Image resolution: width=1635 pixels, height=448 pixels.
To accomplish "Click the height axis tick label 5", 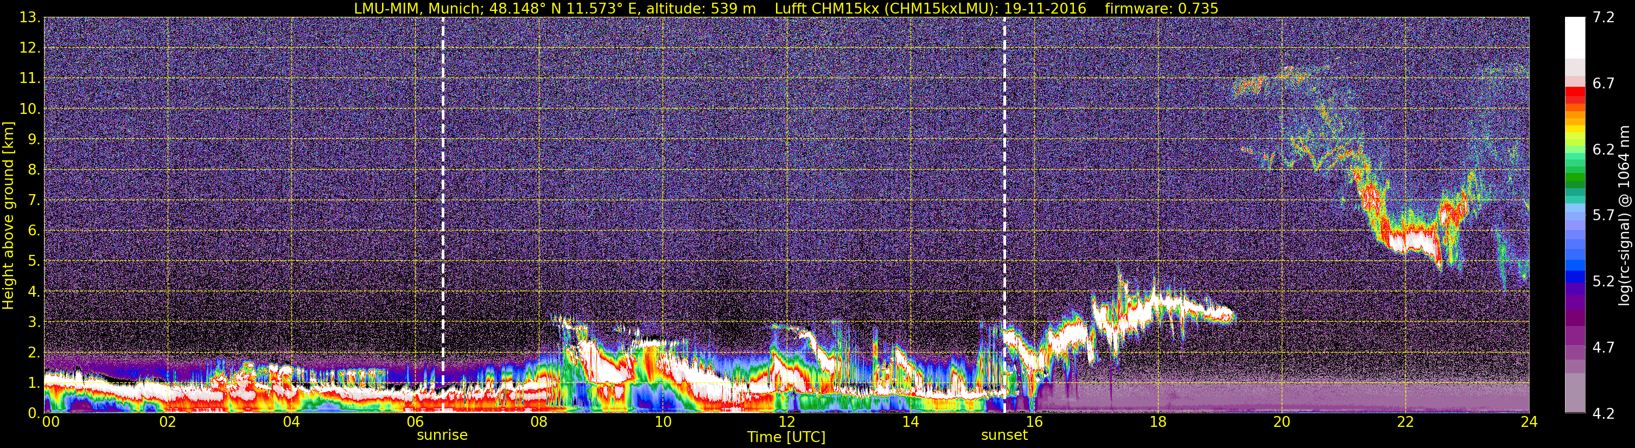I will pyautogui.click(x=33, y=261).
